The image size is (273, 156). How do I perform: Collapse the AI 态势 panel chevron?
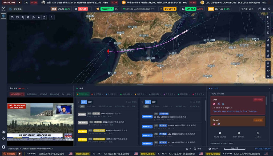[x=269, y=88]
